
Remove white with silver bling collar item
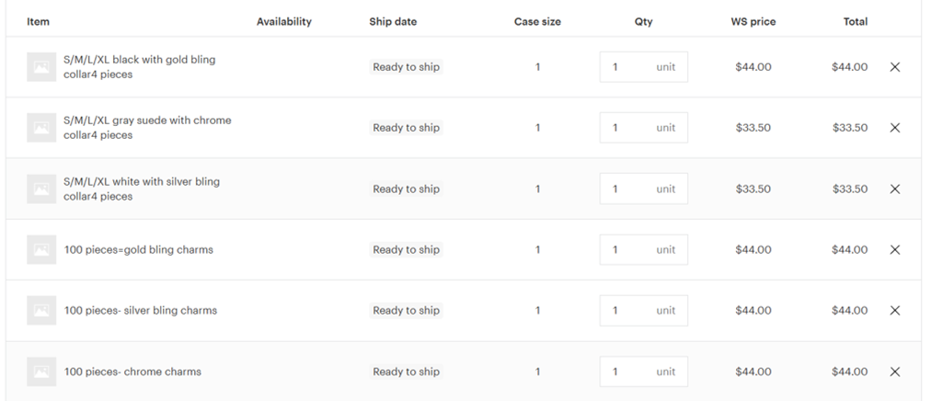pos(895,189)
